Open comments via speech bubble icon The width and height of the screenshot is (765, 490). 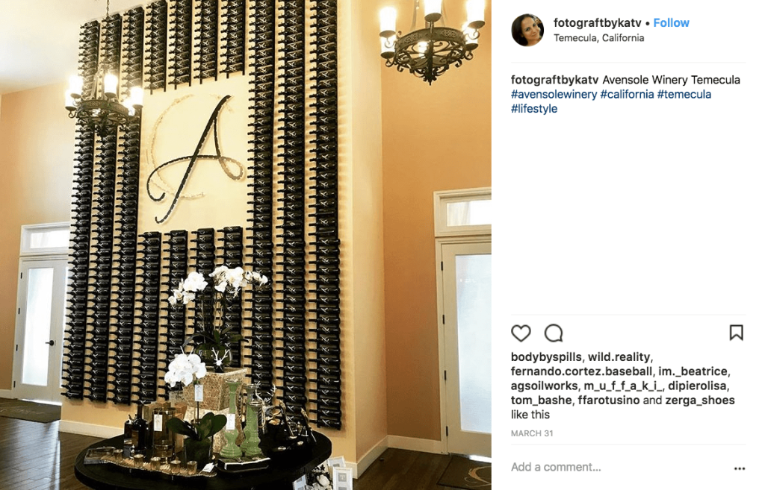pos(554,333)
